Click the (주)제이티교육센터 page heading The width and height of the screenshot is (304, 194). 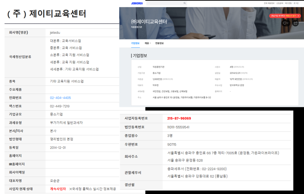click(x=46, y=14)
